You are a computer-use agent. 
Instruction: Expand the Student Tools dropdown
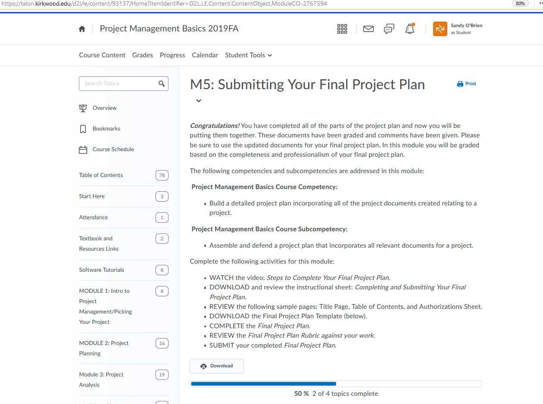click(248, 55)
